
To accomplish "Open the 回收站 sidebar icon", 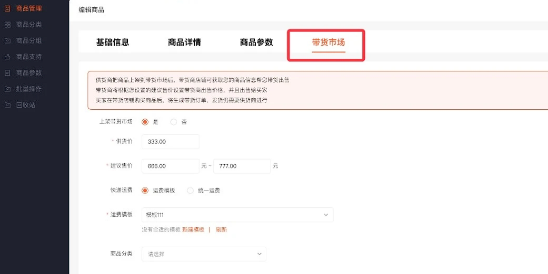I will (x=7, y=105).
